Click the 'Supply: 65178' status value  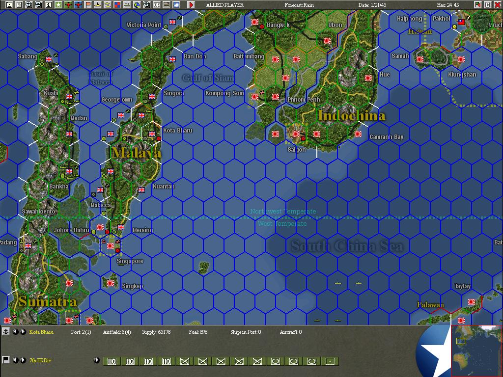[x=156, y=332]
